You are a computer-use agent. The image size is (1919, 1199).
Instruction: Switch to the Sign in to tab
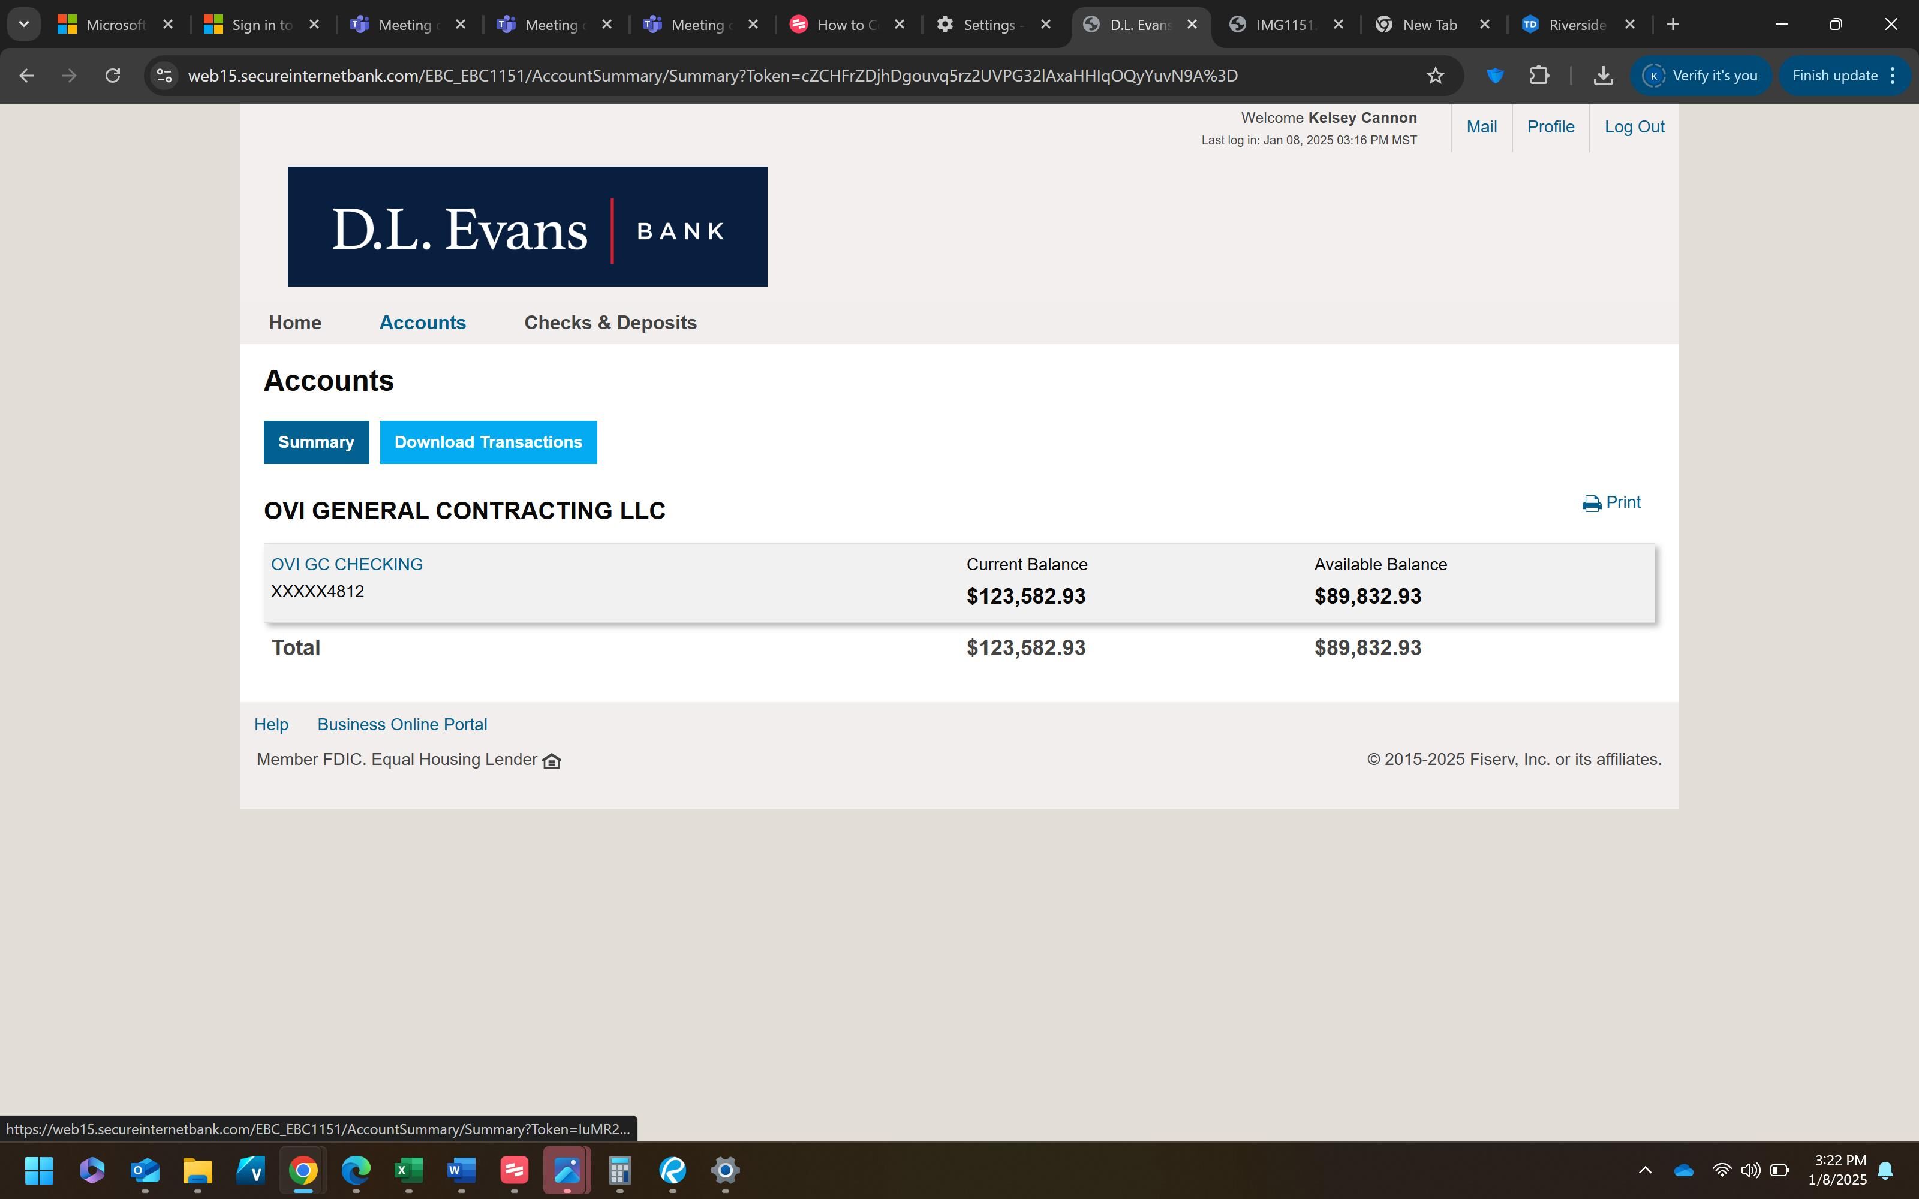pyautogui.click(x=261, y=25)
